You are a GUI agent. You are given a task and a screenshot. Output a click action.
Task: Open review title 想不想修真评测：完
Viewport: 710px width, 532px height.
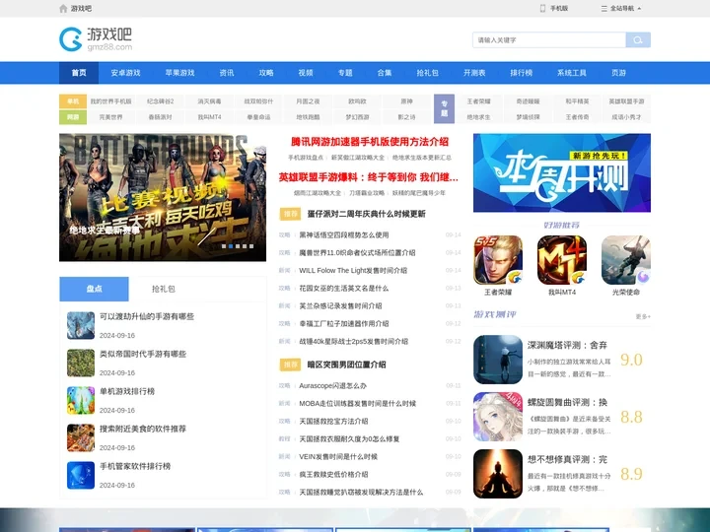(567, 459)
